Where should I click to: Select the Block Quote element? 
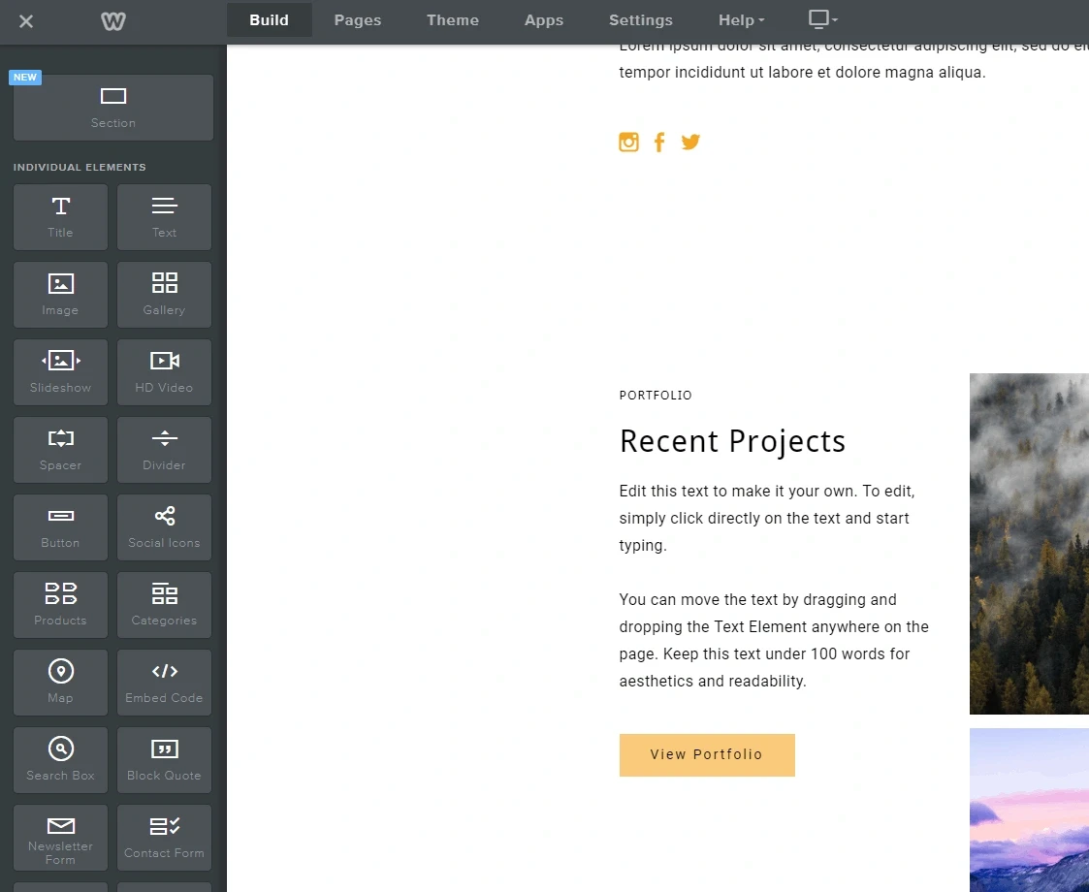click(x=164, y=759)
